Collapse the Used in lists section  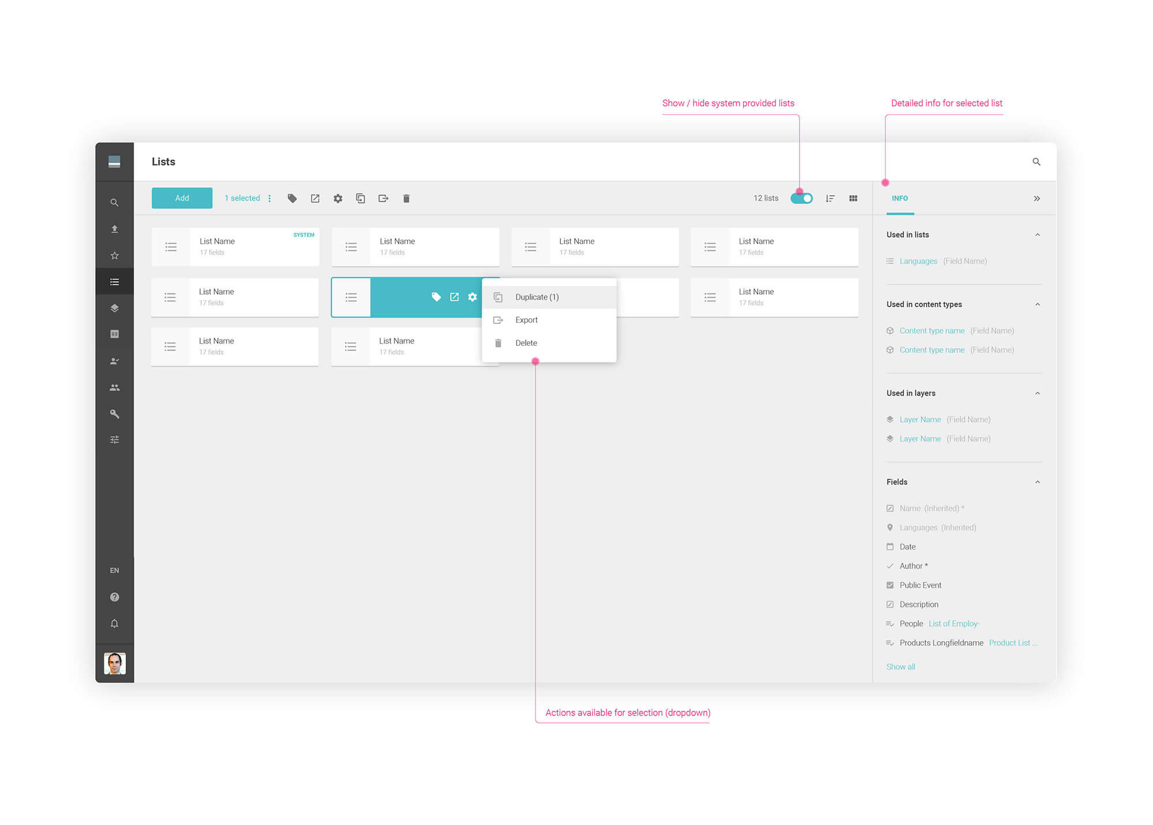point(1037,235)
